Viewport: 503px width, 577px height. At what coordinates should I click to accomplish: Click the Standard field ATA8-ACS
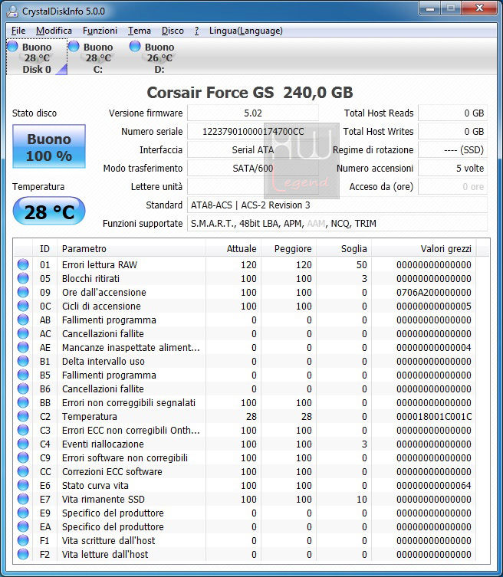click(337, 205)
